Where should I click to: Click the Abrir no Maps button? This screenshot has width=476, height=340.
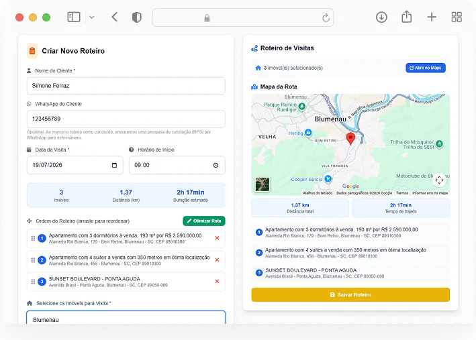426,68
